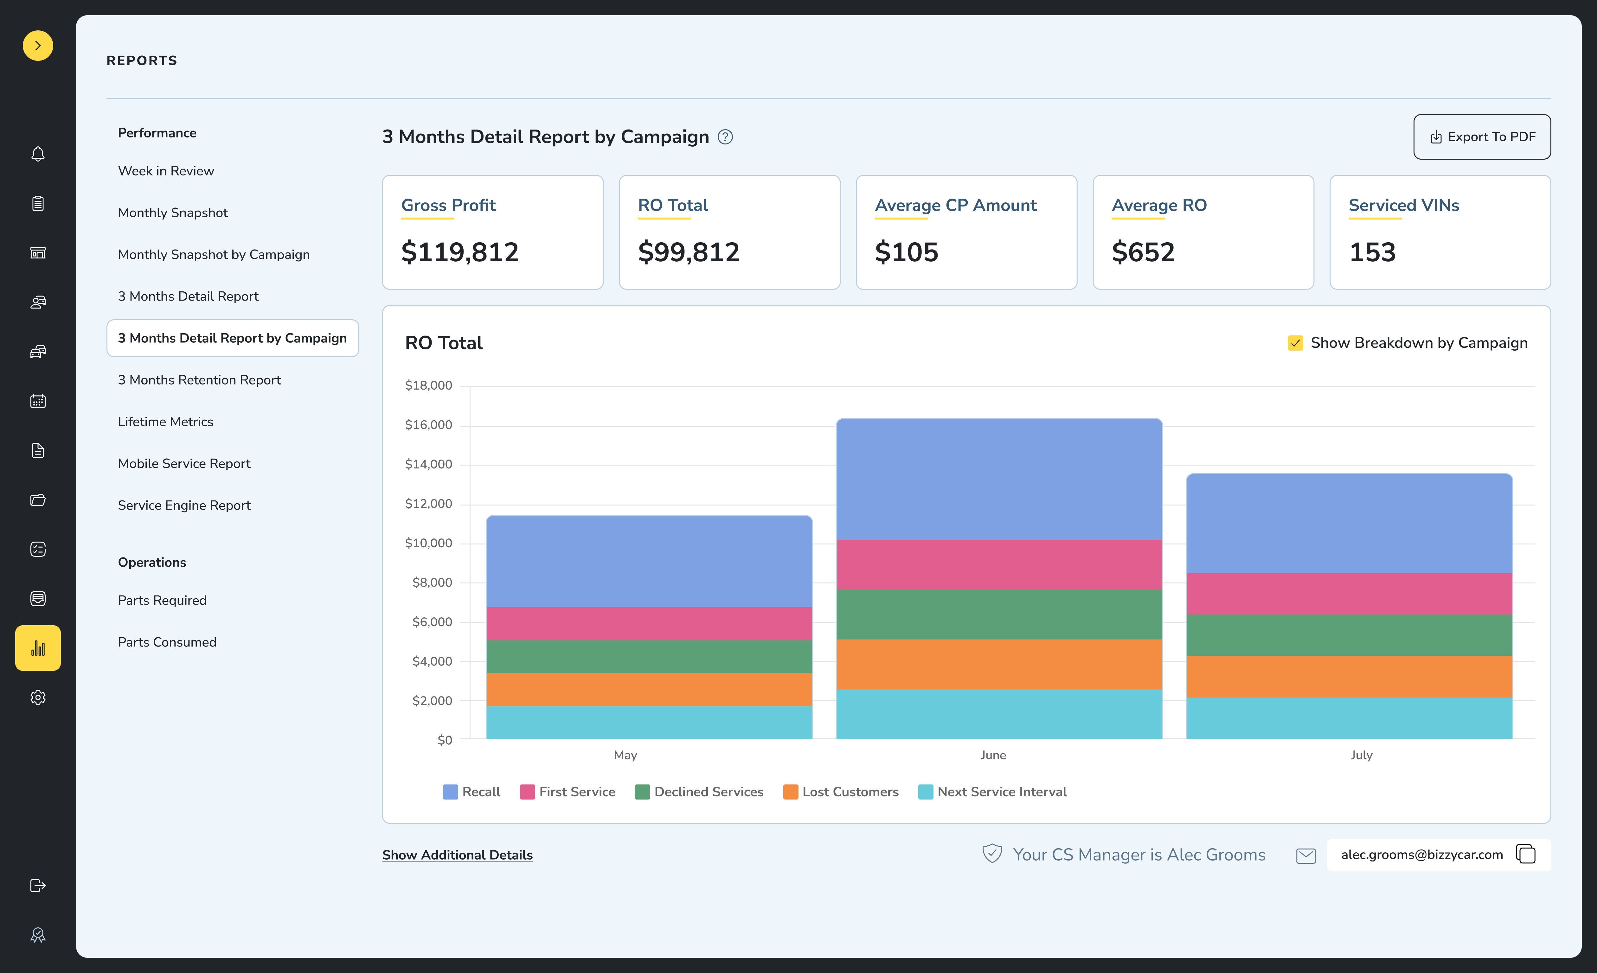Select the vehicles icon in the sidebar
Image resolution: width=1597 pixels, height=973 pixels.
(38, 352)
